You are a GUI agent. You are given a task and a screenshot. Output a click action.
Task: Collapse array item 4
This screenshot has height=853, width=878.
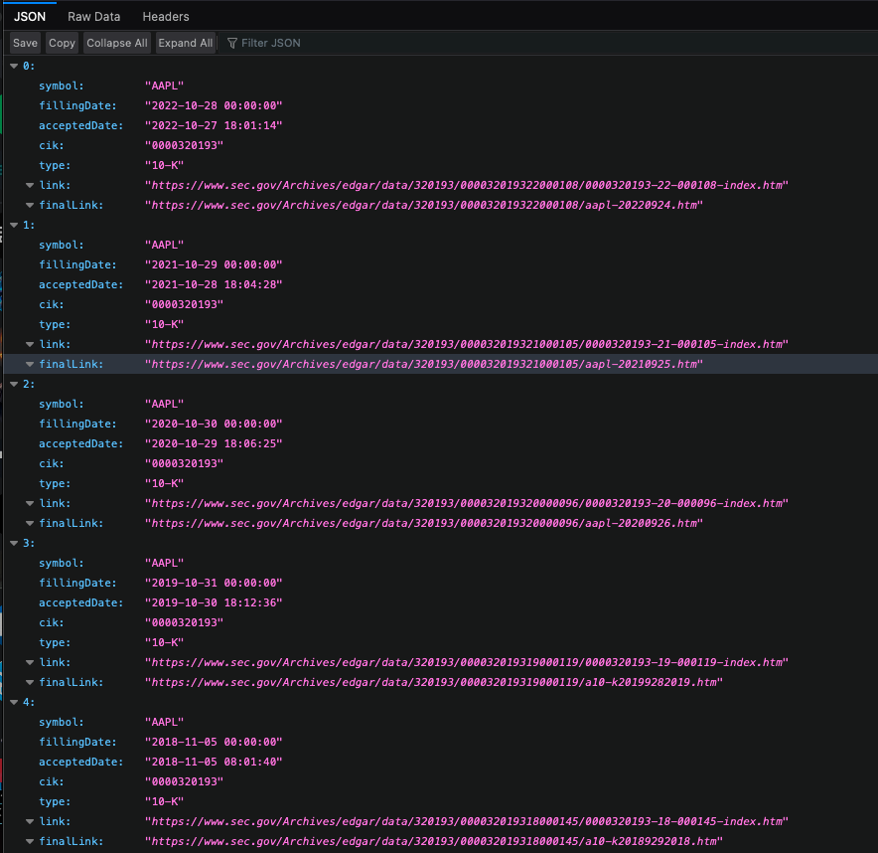click(14, 703)
